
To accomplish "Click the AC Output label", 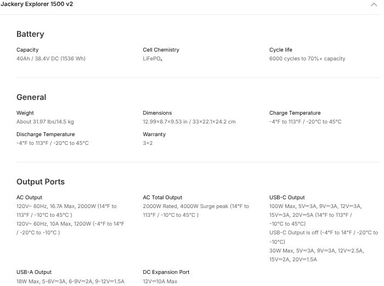I will 29,198.
